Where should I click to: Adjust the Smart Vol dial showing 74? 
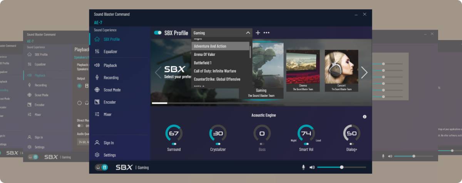coord(306,133)
